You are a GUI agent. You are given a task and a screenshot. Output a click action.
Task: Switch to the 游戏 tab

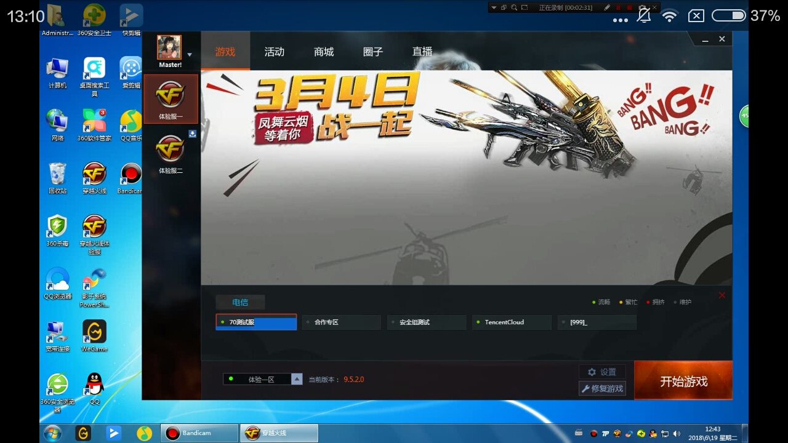coord(225,52)
